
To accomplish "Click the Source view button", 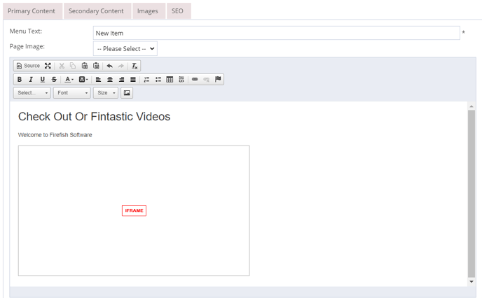I will coord(28,66).
